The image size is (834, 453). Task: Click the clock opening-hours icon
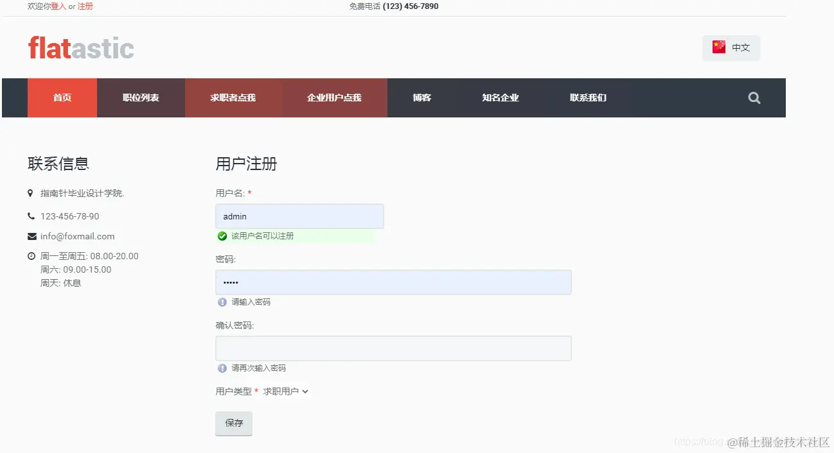31,256
